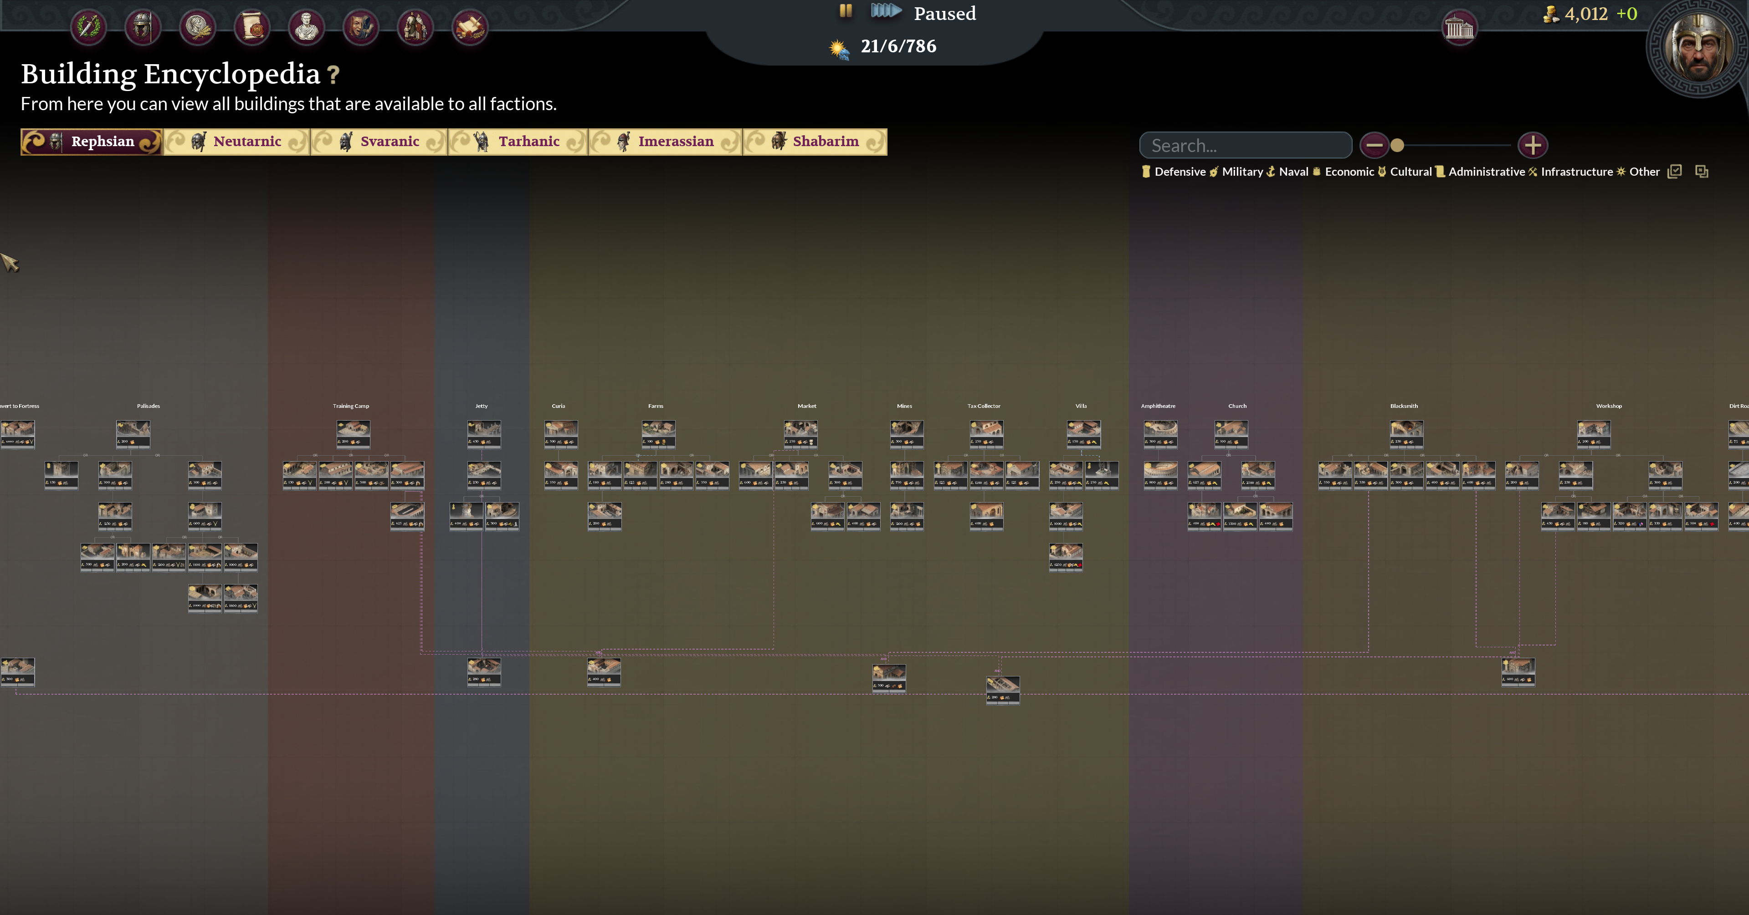1749x915 pixels.
Task: Open the marble bust icon
Action: [306, 27]
